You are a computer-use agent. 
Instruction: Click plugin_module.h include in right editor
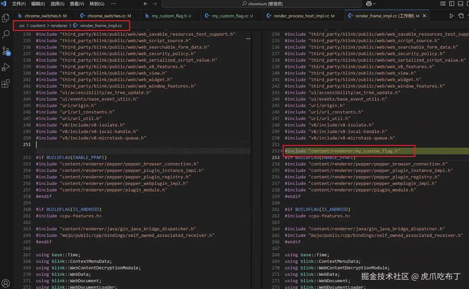tap(350, 190)
